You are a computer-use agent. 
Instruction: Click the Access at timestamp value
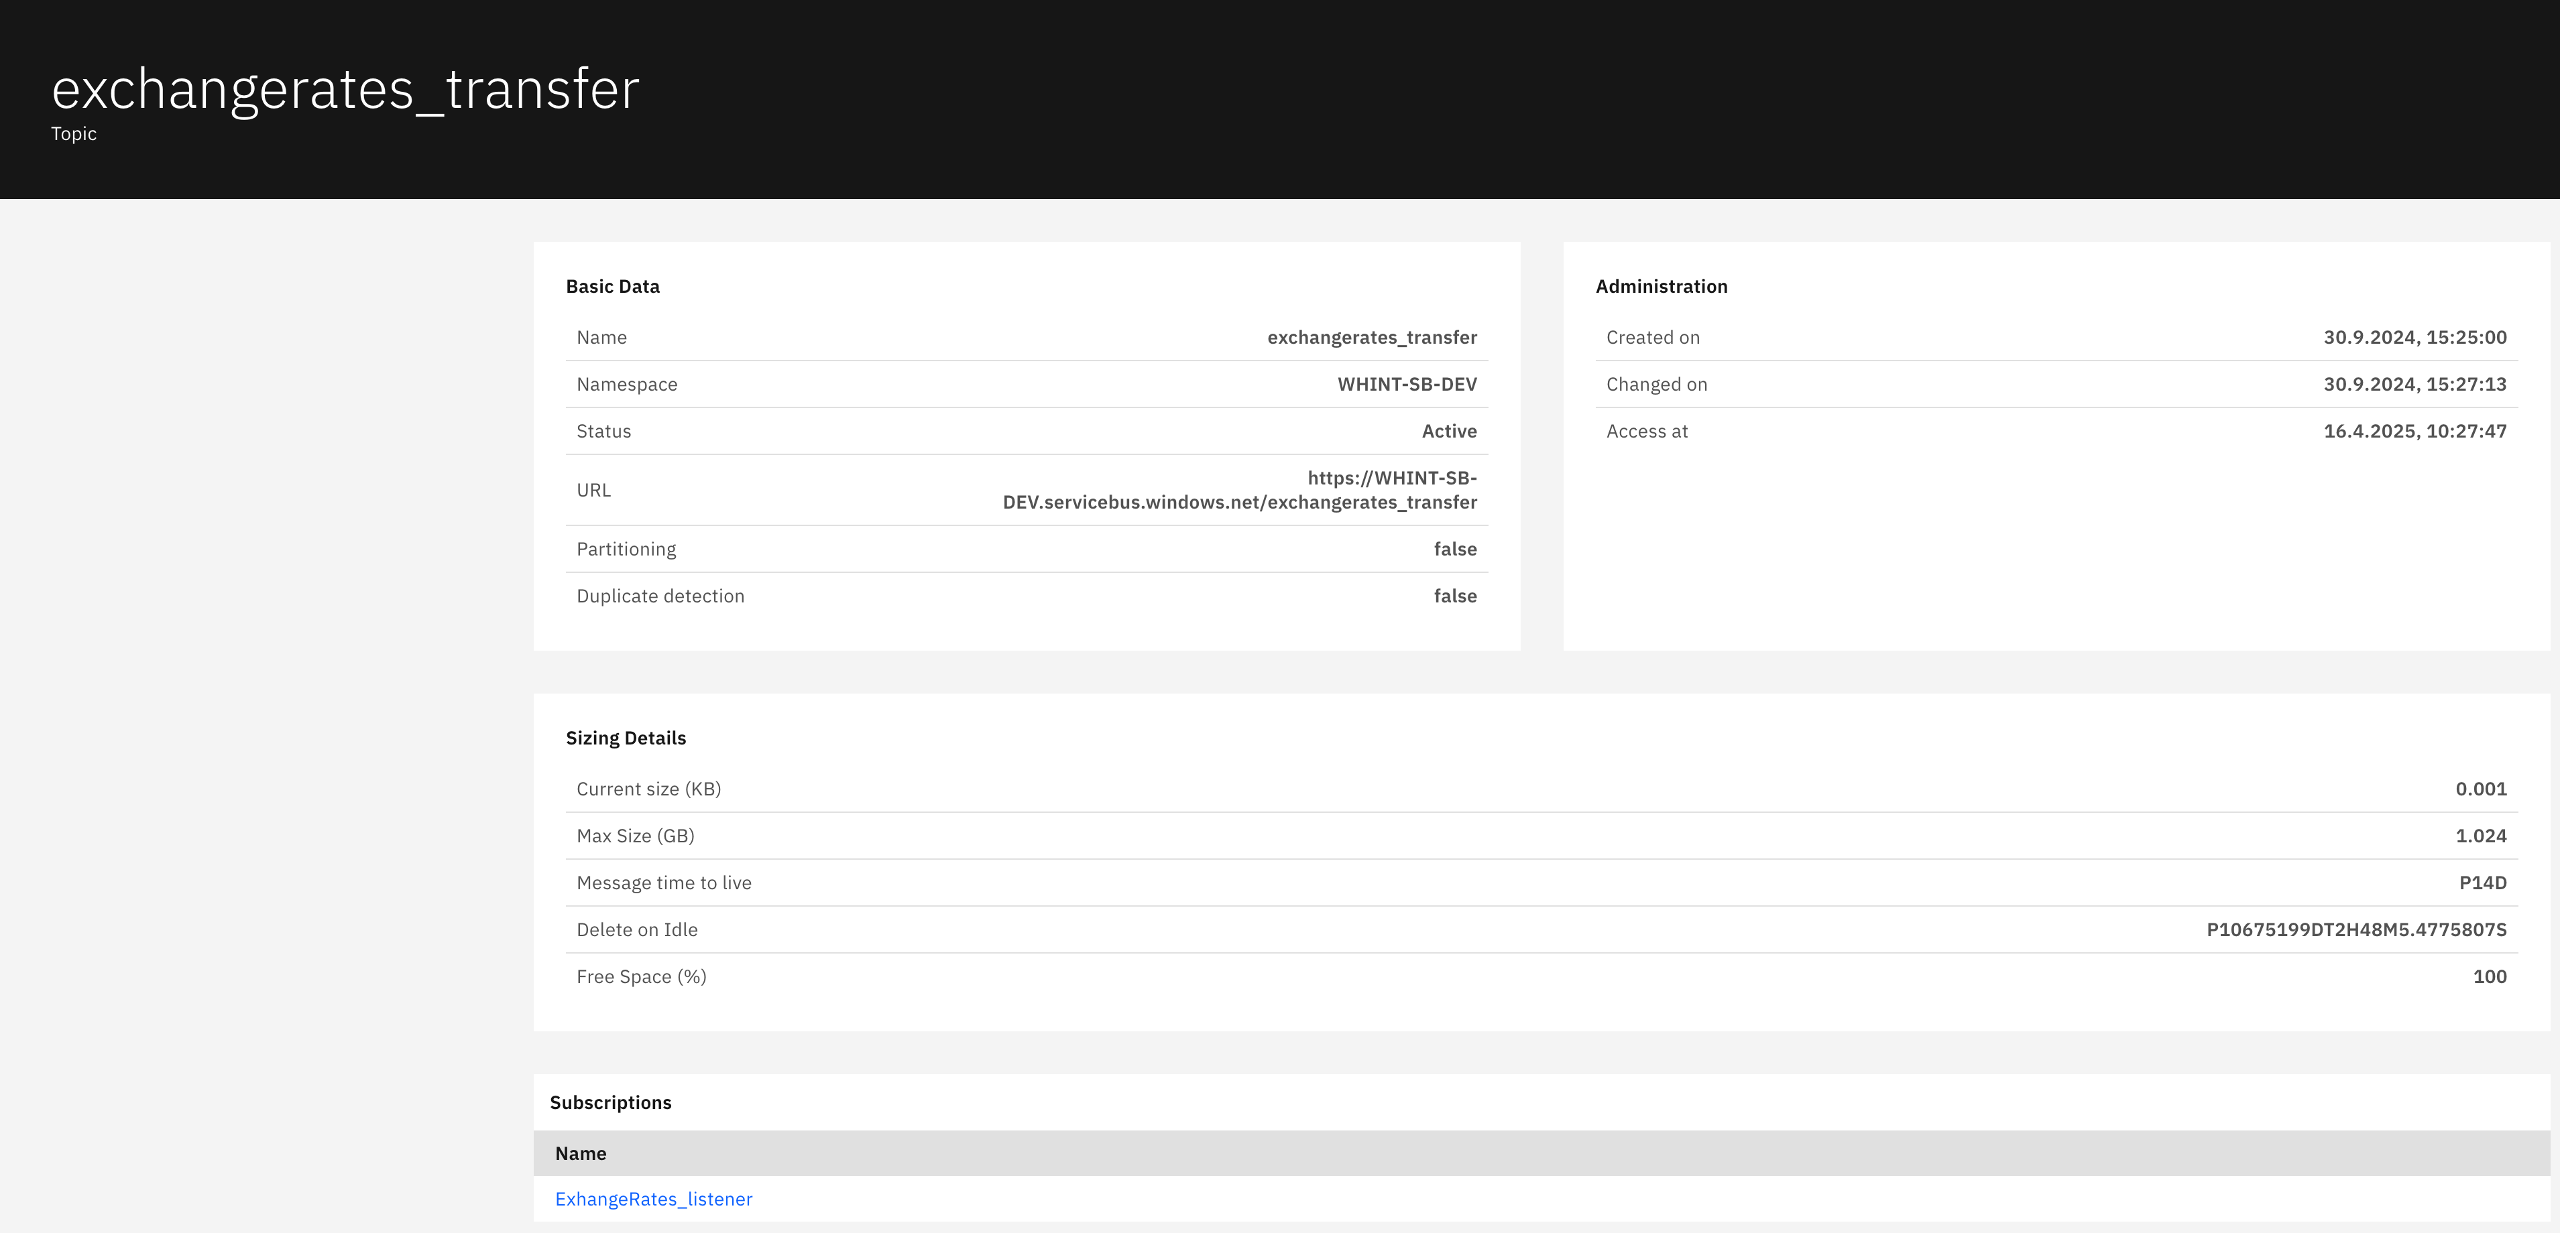[x=2414, y=430]
